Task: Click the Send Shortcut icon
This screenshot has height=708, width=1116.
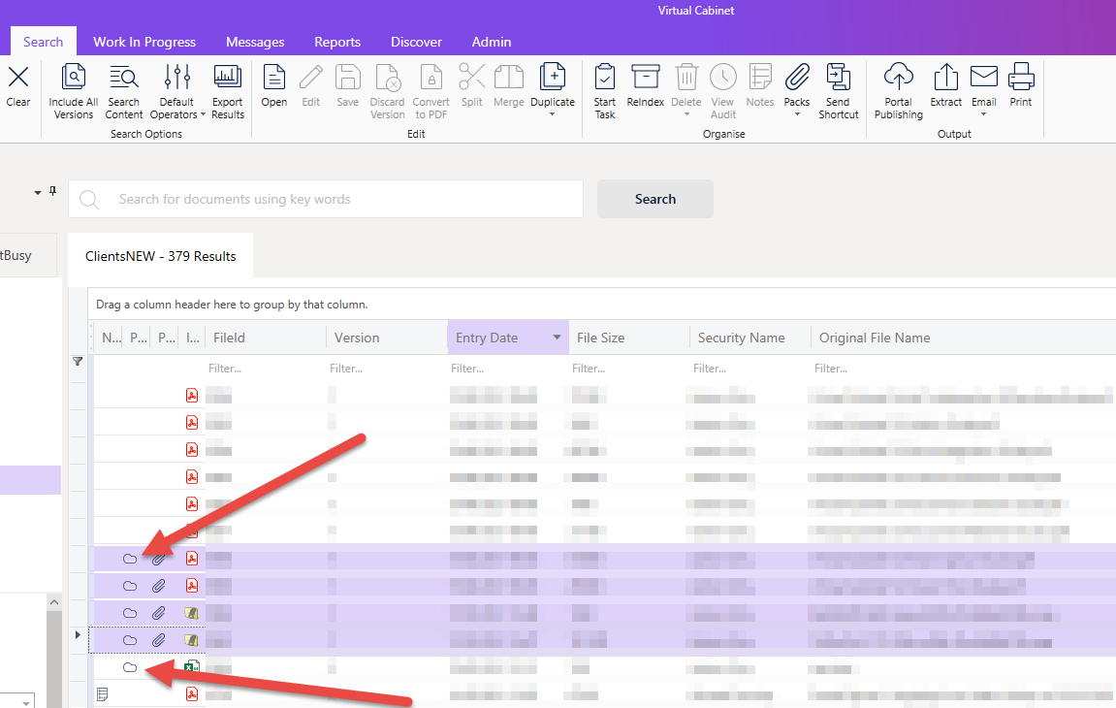Action: coord(839,77)
